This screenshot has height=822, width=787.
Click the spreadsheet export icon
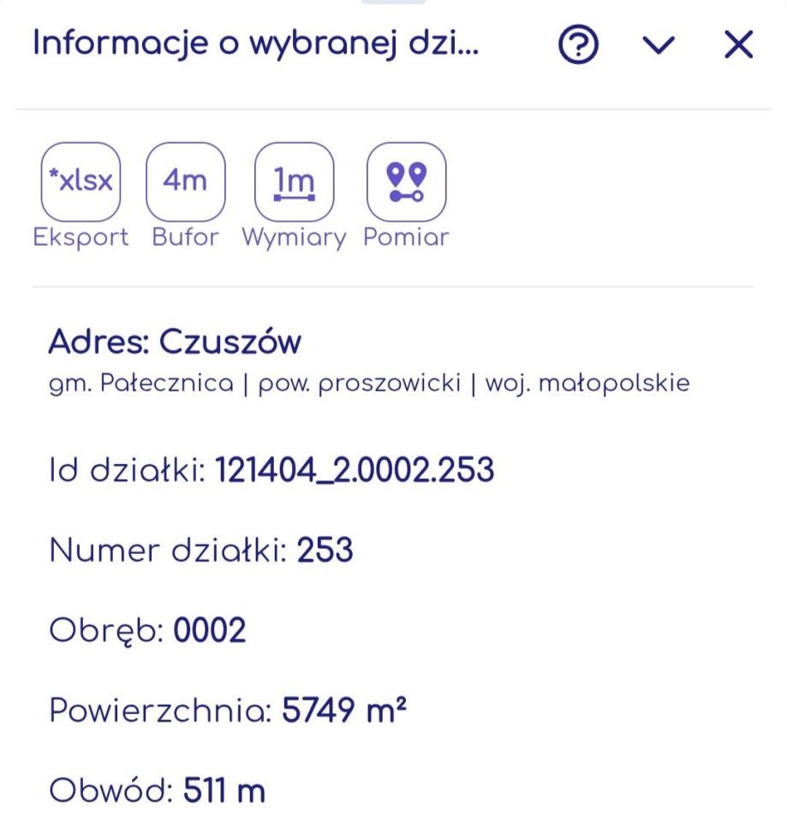point(80,180)
